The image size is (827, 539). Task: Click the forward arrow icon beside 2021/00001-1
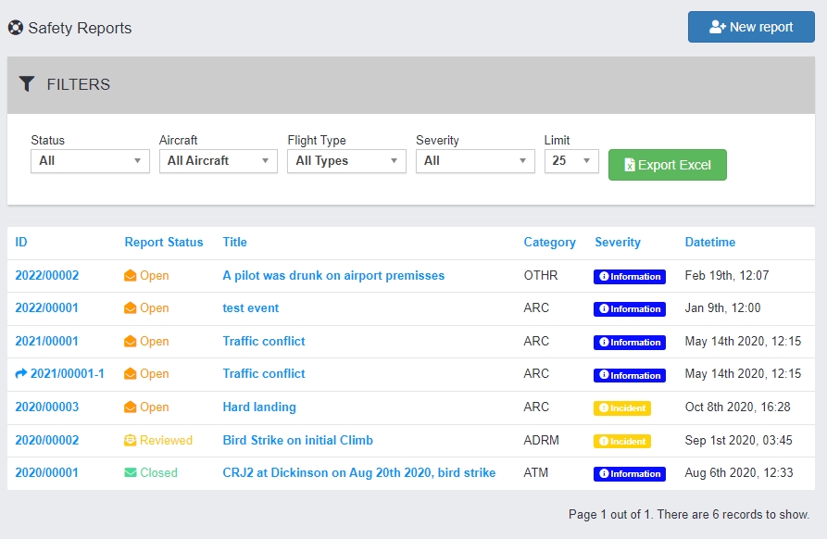point(21,374)
